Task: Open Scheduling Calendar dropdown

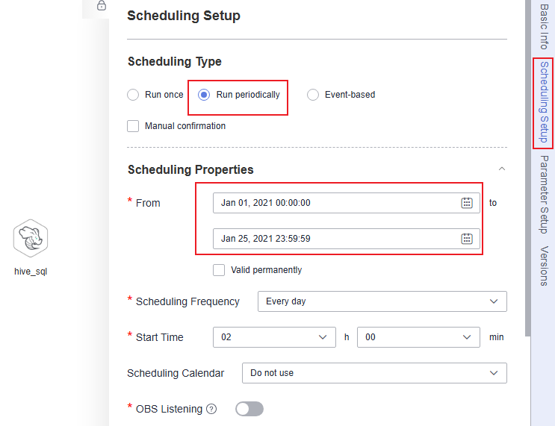Action: tap(374, 372)
